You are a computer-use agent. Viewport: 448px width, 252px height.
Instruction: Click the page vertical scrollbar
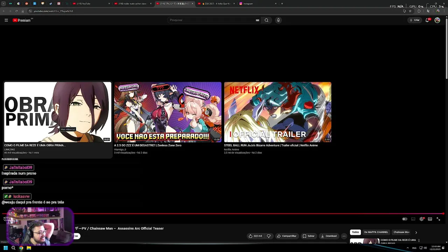click(x=447, y=49)
